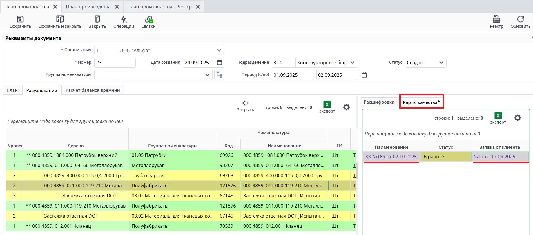
Task: Refresh the document with Обновить icon
Action: (x=520, y=19)
